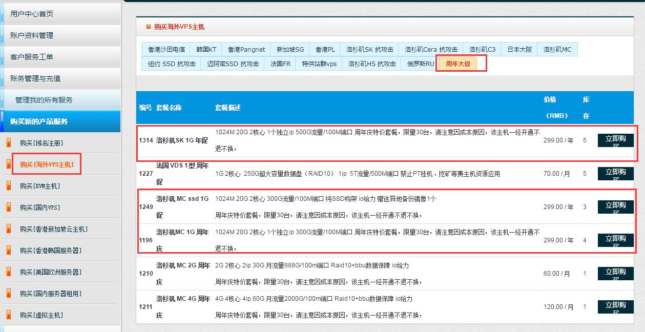Select the 日本大阪 location tab
This screenshot has width=645, height=332.
click(x=519, y=50)
